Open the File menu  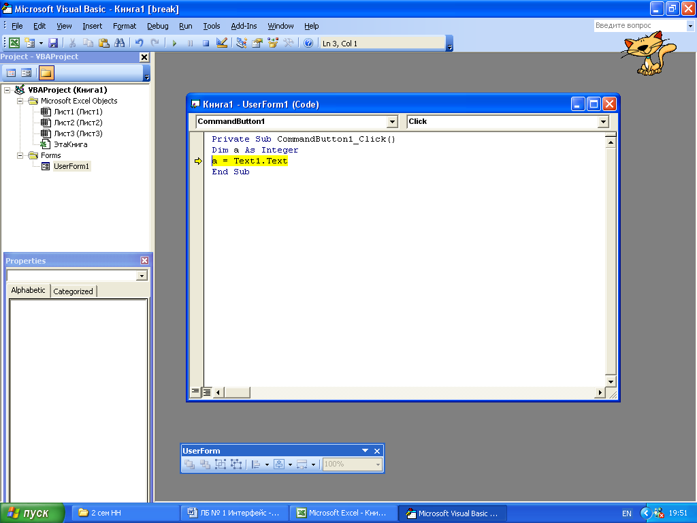click(17, 26)
